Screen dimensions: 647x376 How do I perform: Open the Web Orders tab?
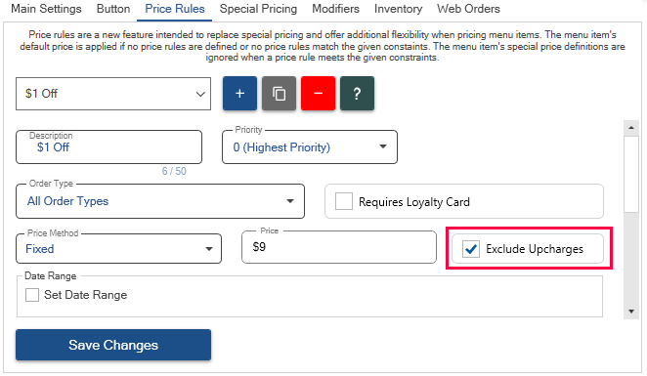point(468,9)
